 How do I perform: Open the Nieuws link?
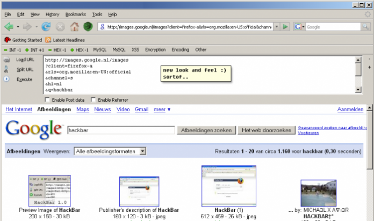pyautogui.click(x=103, y=109)
